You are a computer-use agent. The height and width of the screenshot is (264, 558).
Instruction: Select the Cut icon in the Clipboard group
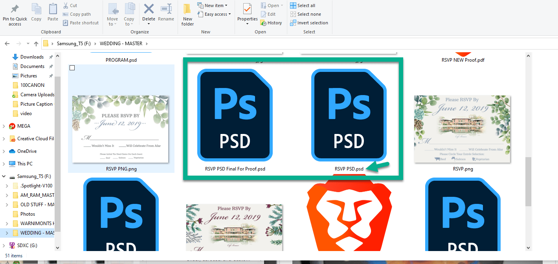pyautogui.click(x=66, y=5)
